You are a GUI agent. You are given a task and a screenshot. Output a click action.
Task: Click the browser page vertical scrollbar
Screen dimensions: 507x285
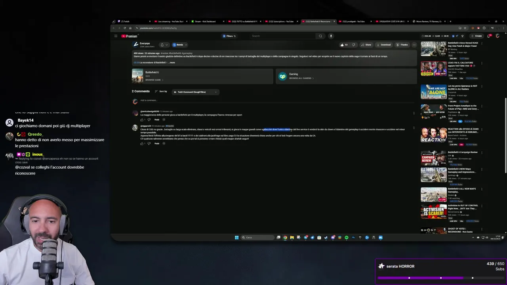tap(505, 135)
